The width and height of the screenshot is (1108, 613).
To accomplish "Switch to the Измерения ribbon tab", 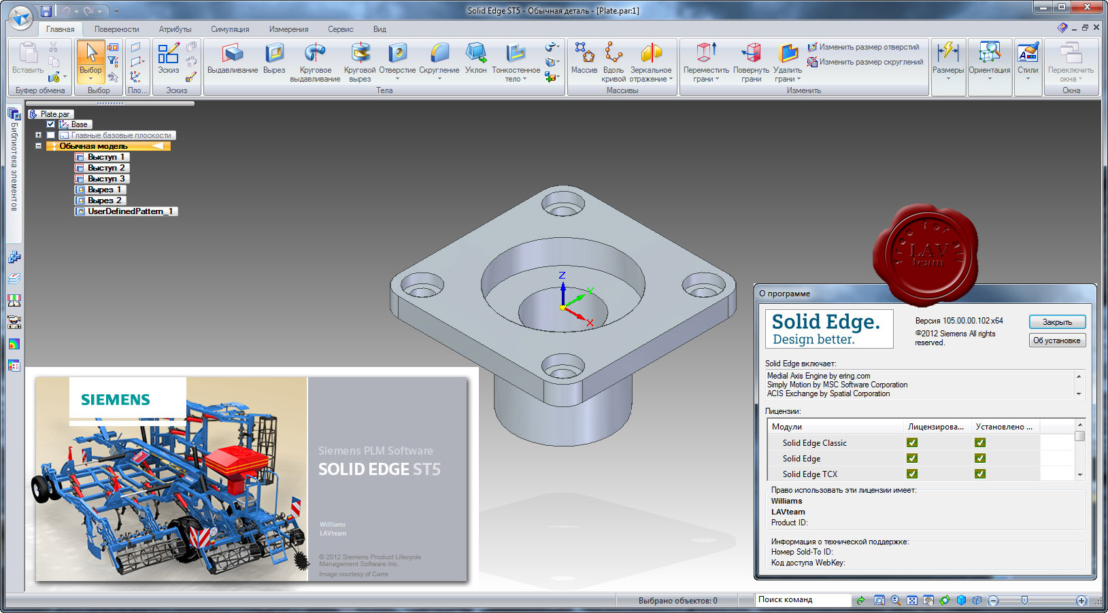I will pos(288,29).
